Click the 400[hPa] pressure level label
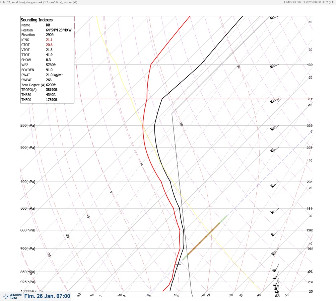 pos(28,182)
